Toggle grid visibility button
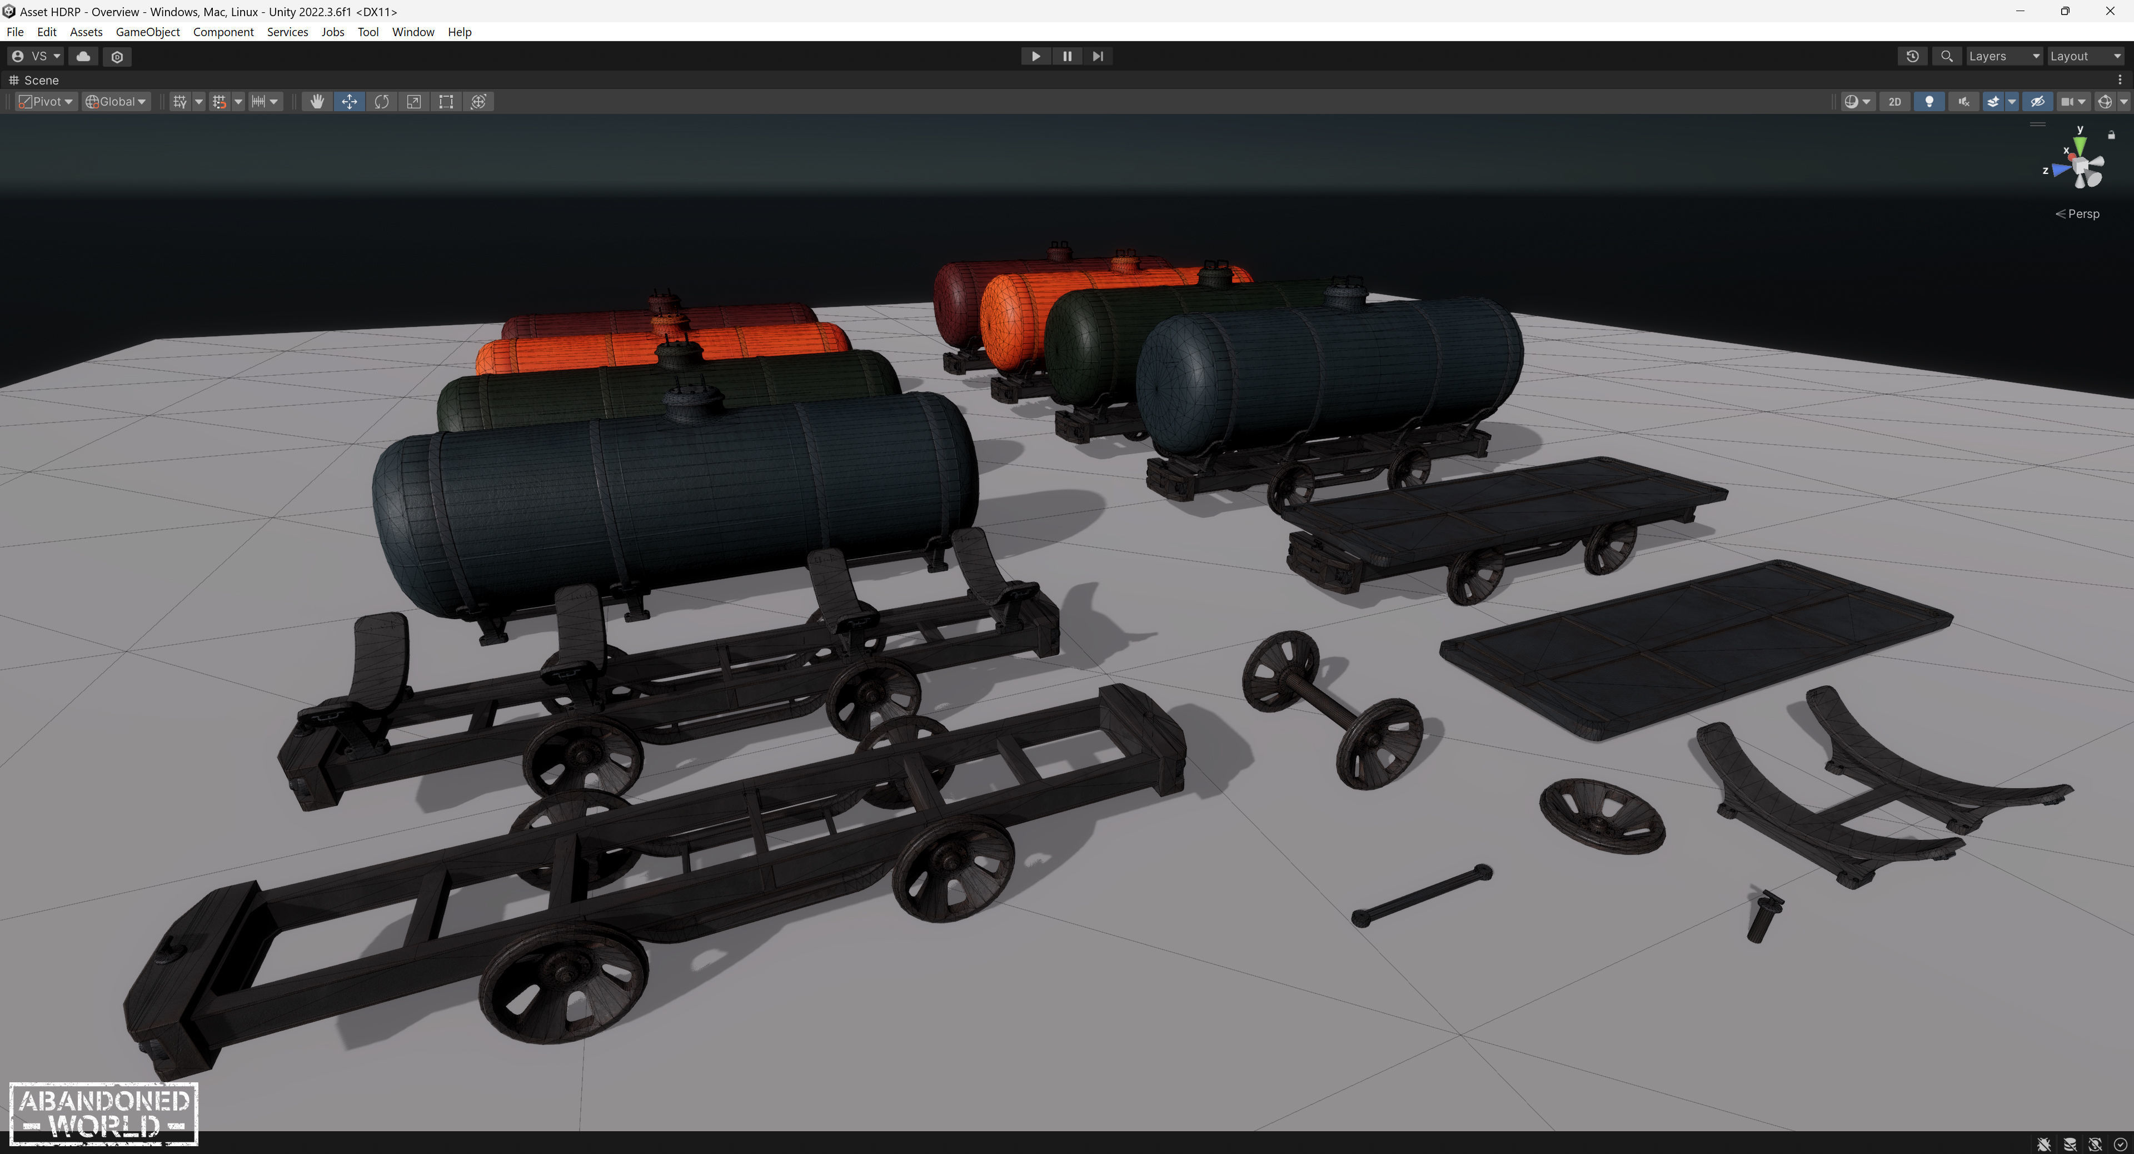The height and width of the screenshot is (1154, 2134). click(180, 102)
